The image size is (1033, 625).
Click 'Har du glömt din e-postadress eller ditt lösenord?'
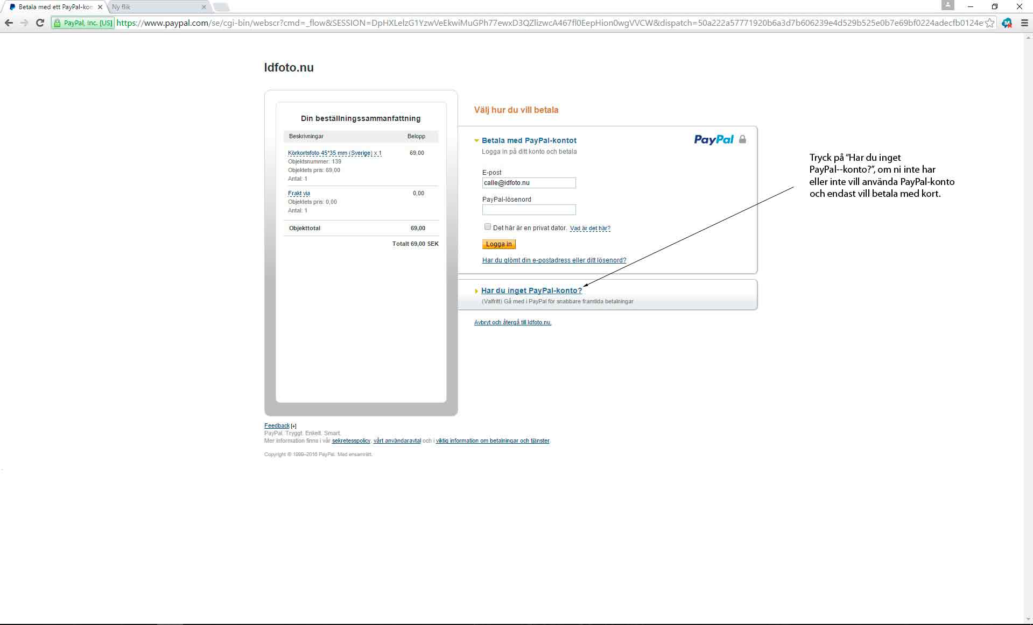point(554,260)
